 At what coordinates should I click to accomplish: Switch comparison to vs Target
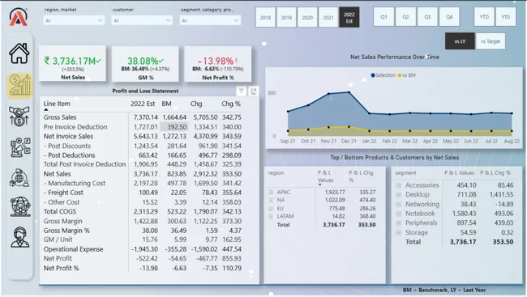491,41
